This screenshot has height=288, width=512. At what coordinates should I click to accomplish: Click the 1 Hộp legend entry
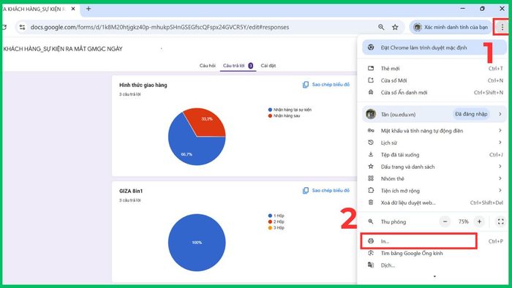pyautogui.click(x=276, y=216)
